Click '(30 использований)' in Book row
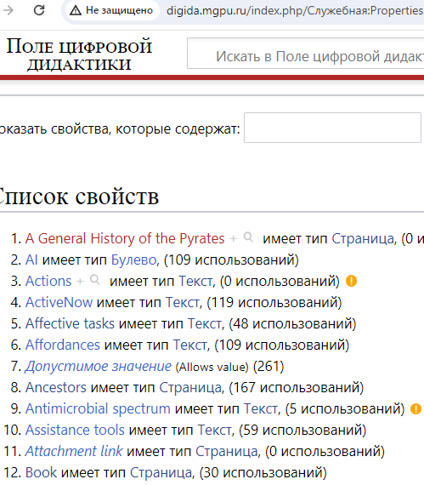The image size is (424, 485). pos(263,472)
